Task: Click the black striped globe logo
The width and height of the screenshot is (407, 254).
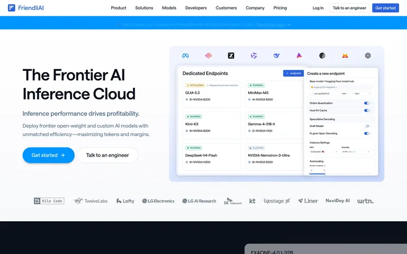Action: click(322, 56)
